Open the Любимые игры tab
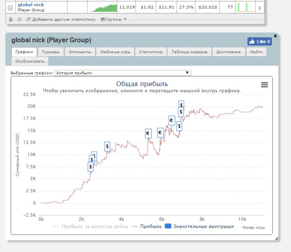 (x=115, y=52)
